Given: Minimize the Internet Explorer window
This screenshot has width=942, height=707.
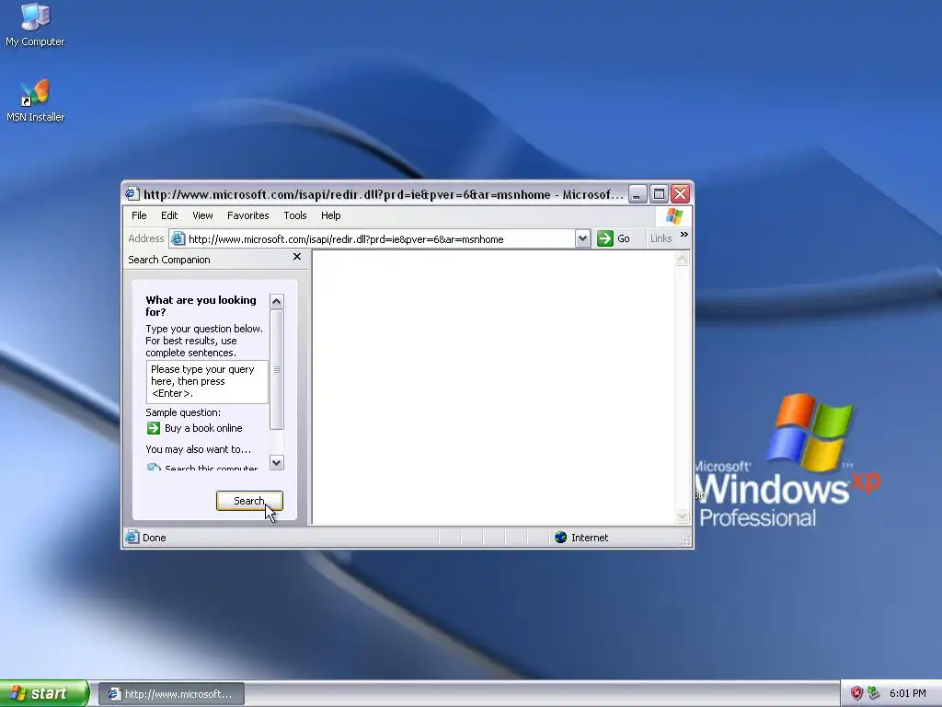Looking at the screenshot, I should (638, 193).
